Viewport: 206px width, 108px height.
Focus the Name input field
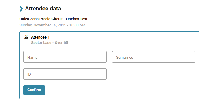point(65,57)
